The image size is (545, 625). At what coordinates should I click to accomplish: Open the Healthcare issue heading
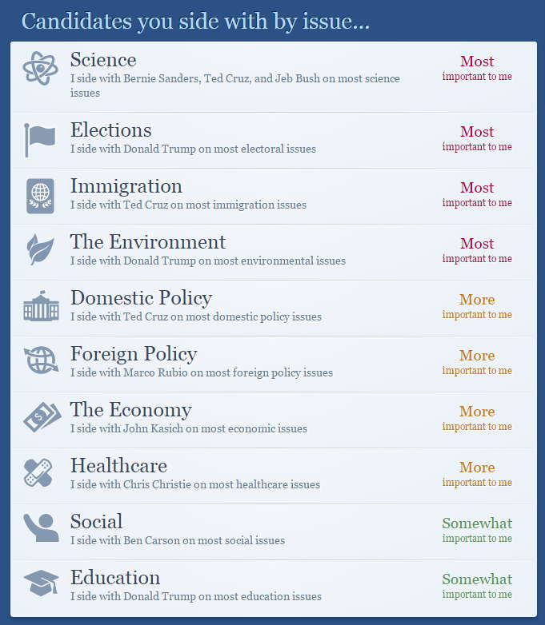click(118, 466)
